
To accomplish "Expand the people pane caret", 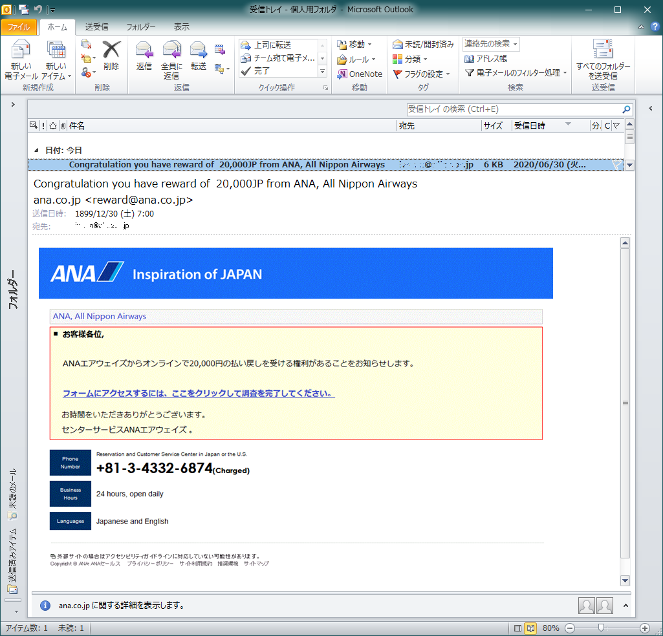I will [625, 606].
